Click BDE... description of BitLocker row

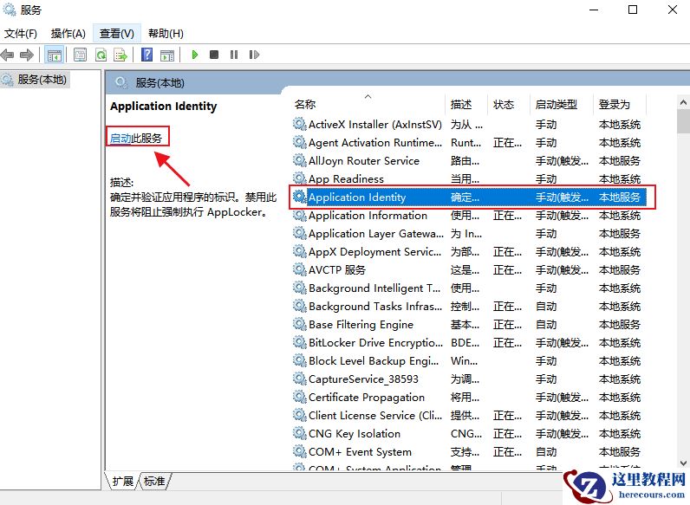465,343
